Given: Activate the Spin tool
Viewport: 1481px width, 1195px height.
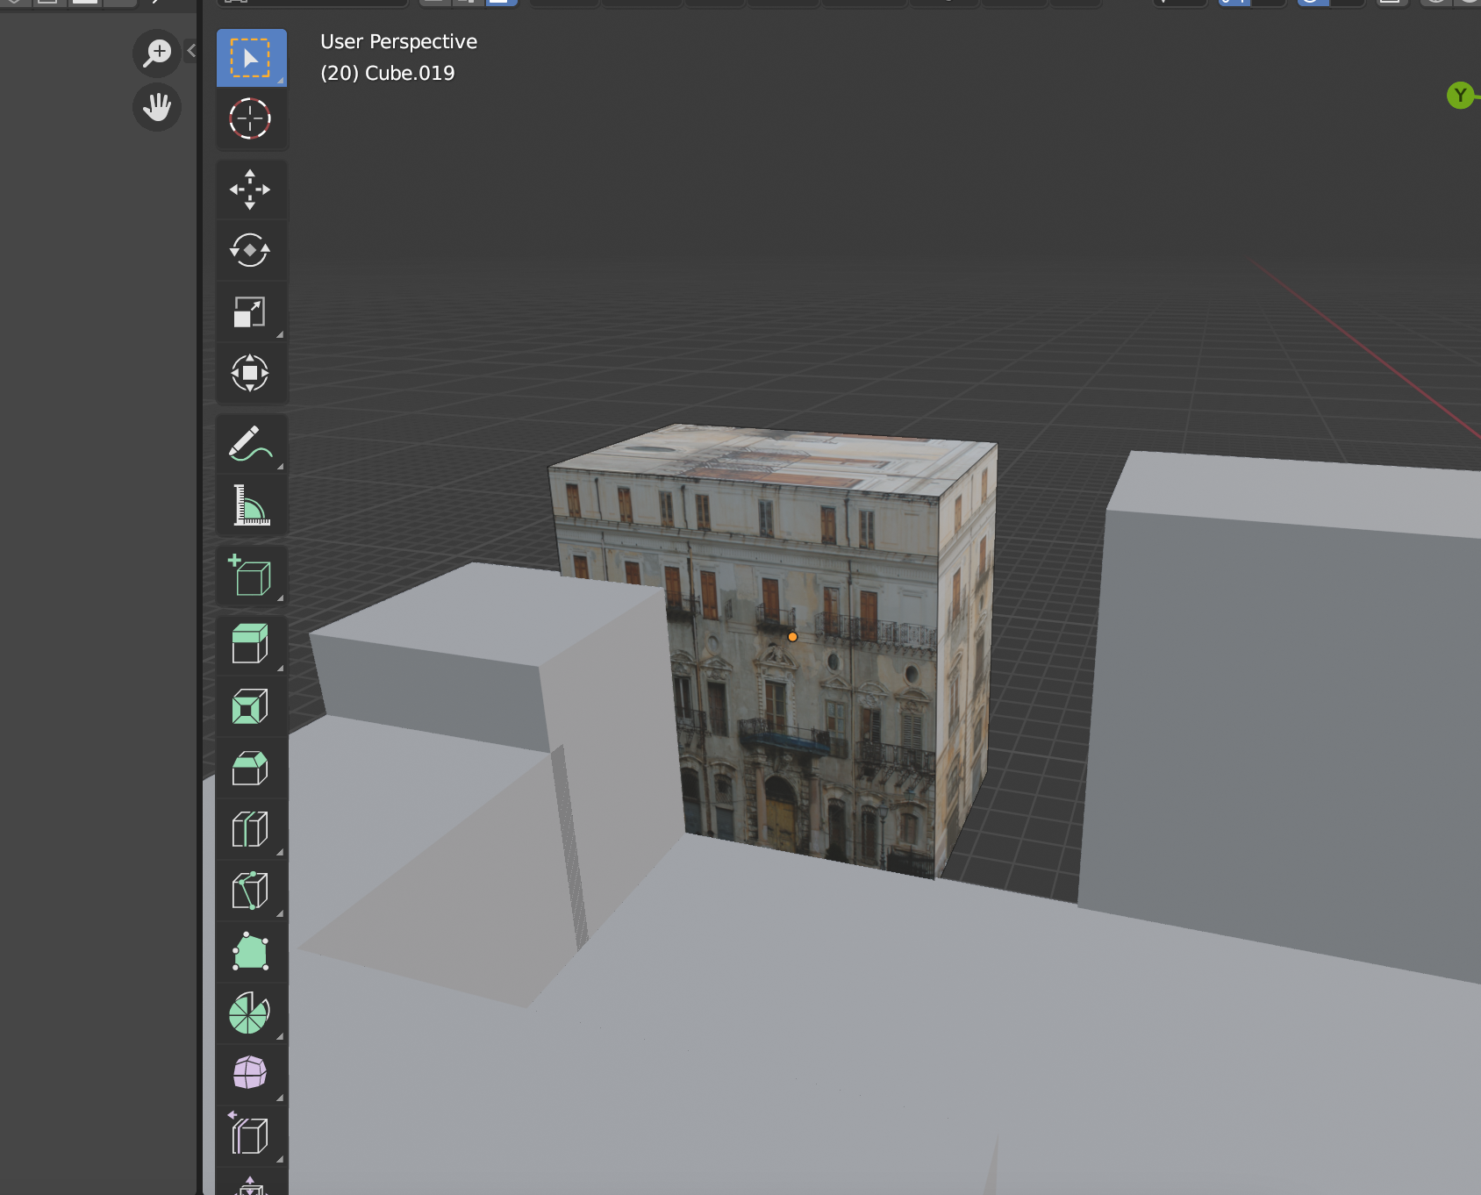Looking at the screenshot, I should 251,1013.
